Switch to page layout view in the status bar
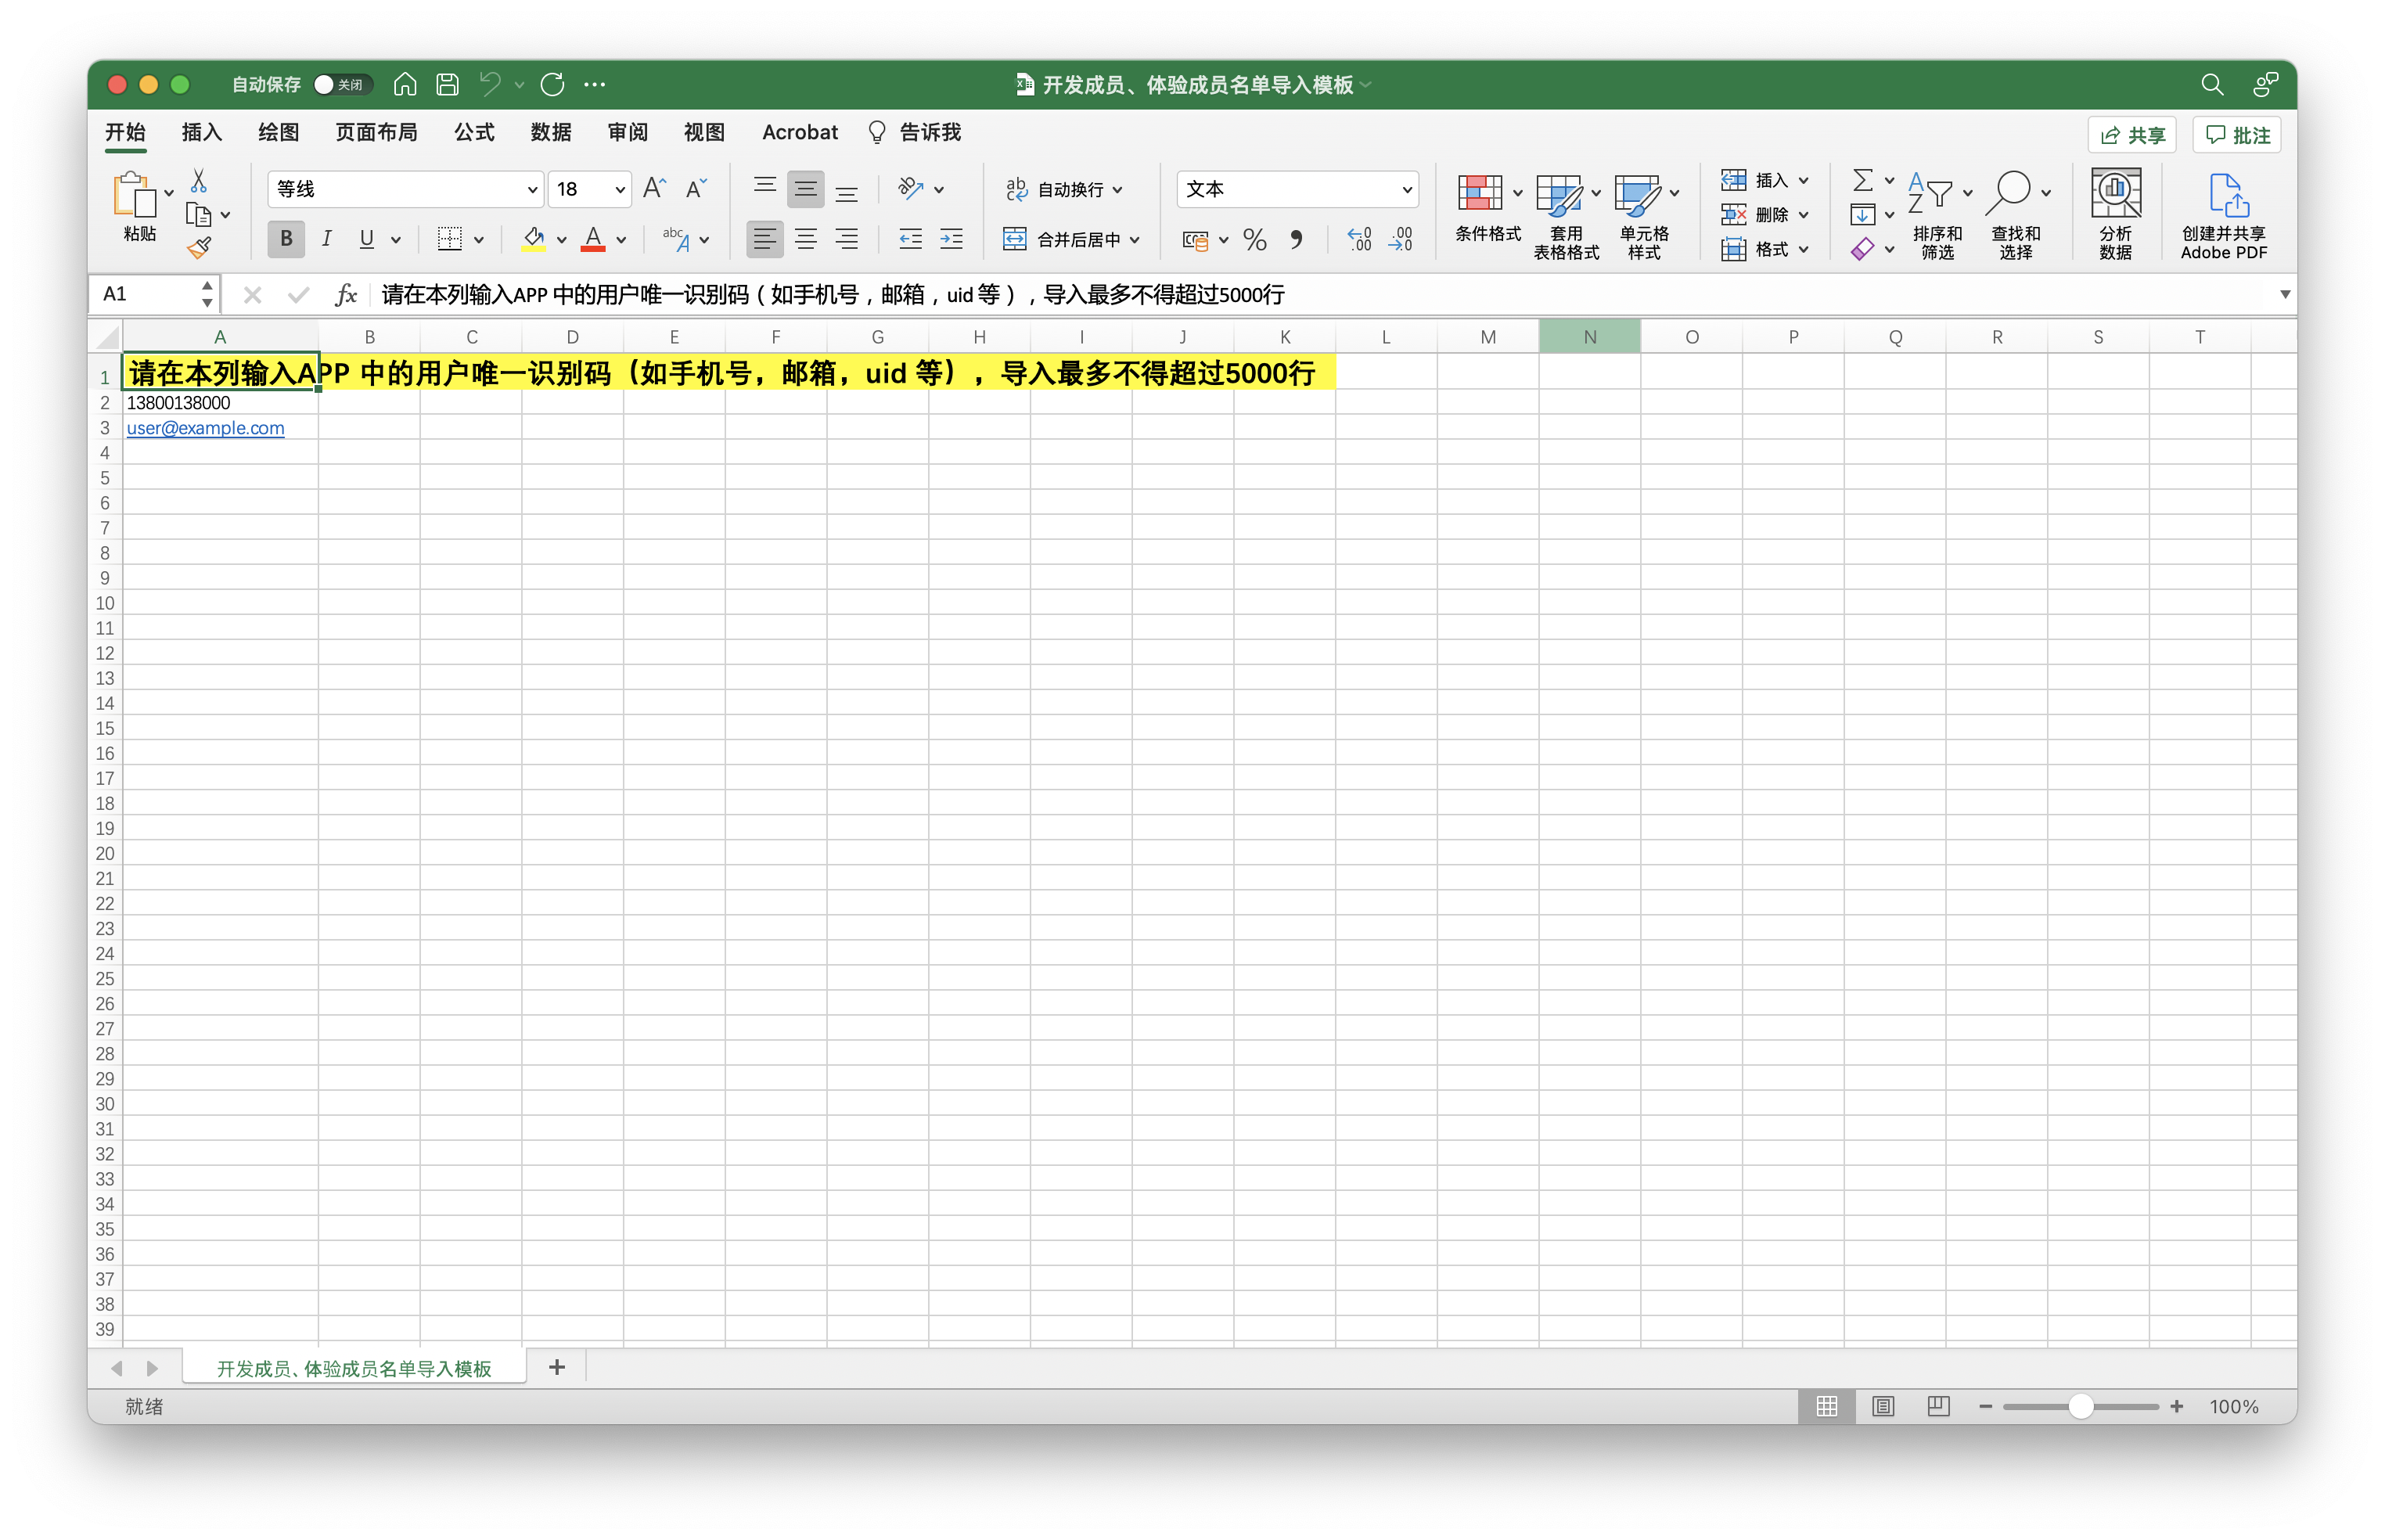Image resolution: width=2385 pixels, height=1540 pixels. pos(1883,1406)
